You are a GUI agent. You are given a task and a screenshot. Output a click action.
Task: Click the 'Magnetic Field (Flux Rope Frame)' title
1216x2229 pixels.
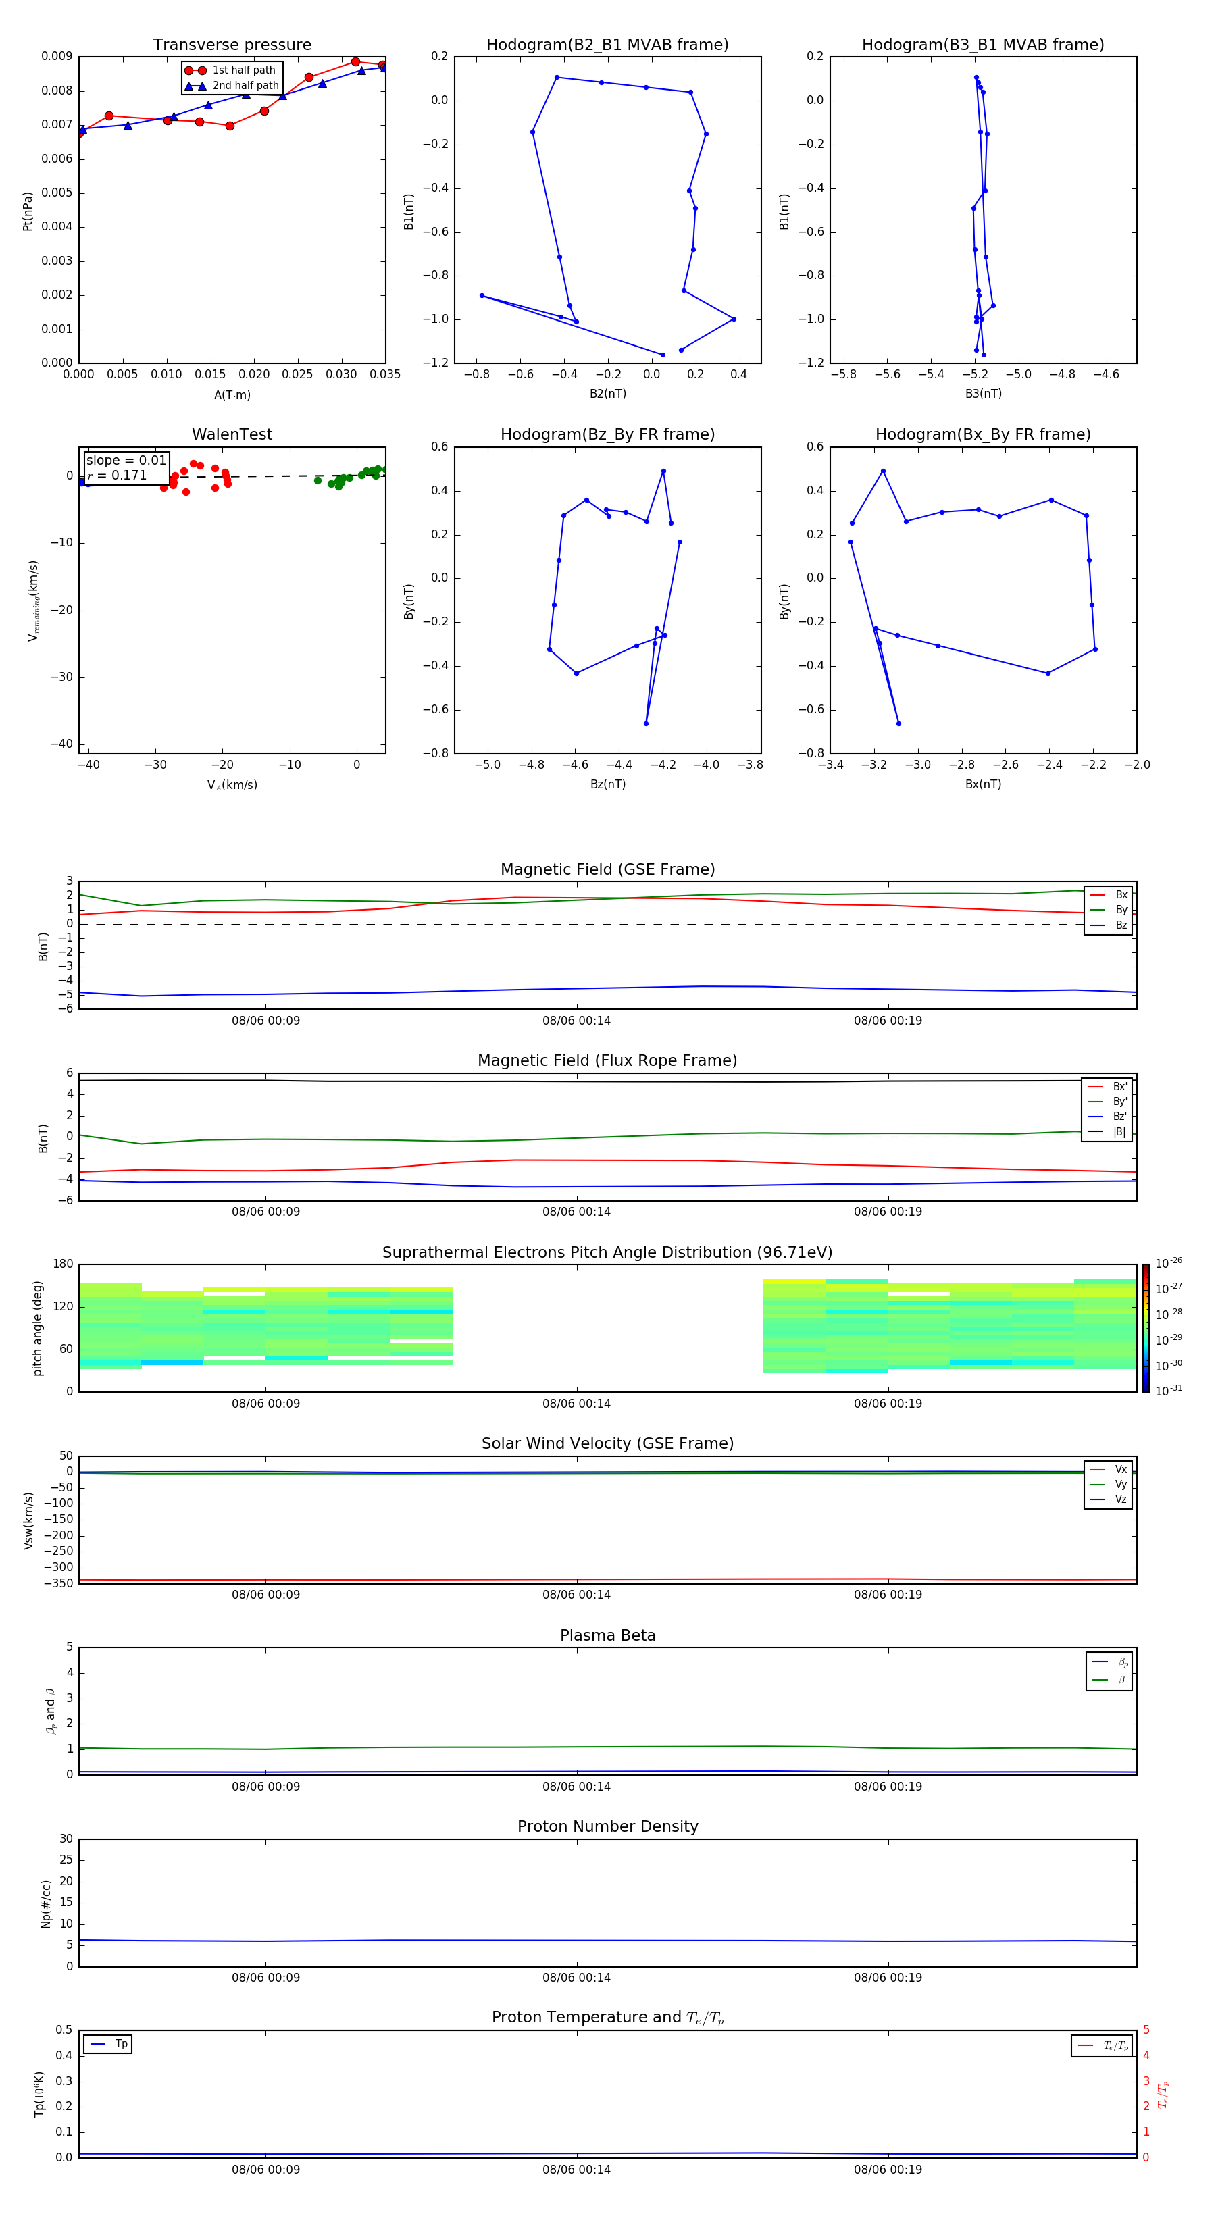pyautogui.click(x=607, y=1061)
